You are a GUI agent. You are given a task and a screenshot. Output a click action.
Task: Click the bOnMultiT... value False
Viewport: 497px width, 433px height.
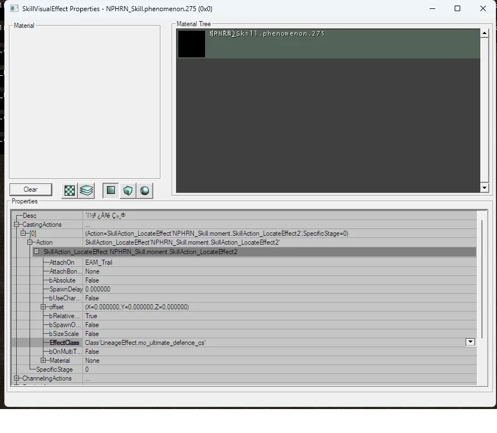coord(92,352)
